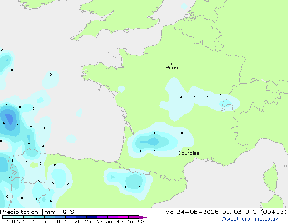This screenshot has height=223, width=288.
Task: Click the GFS model label
Action: (x=68, y=212)
